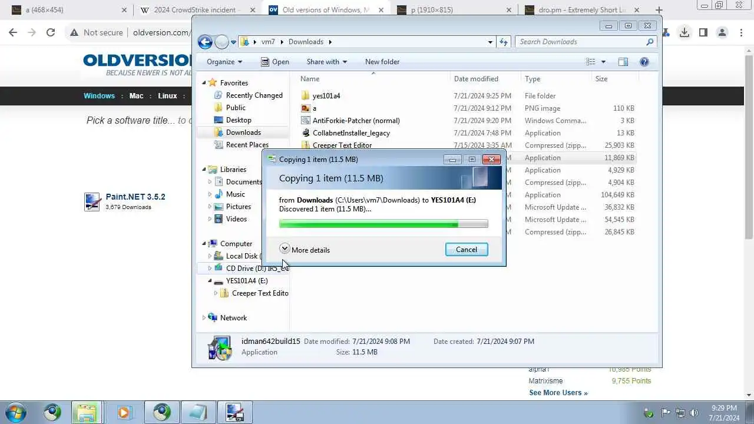The image size is (754, 424).
Task: Click taskbar clock showing 9:29 PM
Action: point(724,413)
